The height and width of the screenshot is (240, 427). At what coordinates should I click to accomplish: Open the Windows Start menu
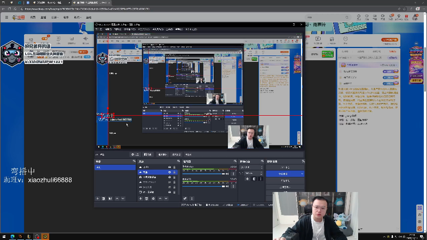click(4, 237)
